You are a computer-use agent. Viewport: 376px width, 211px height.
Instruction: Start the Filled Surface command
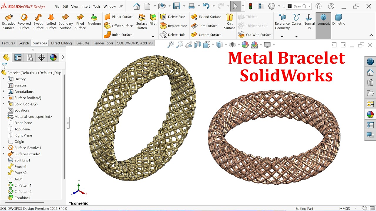(x=80, y=22)
